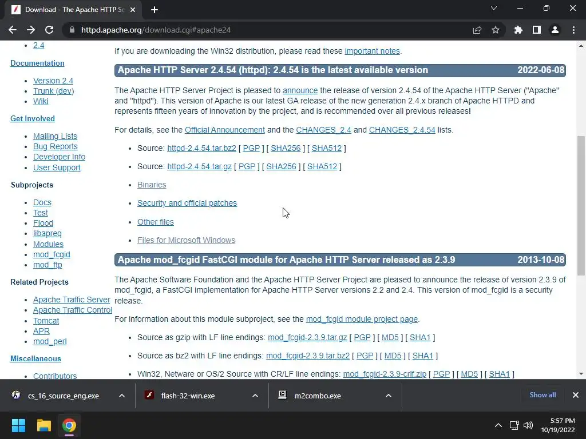Open SHA512 checksum for httpd tar.bz2

tap(327, 148)
